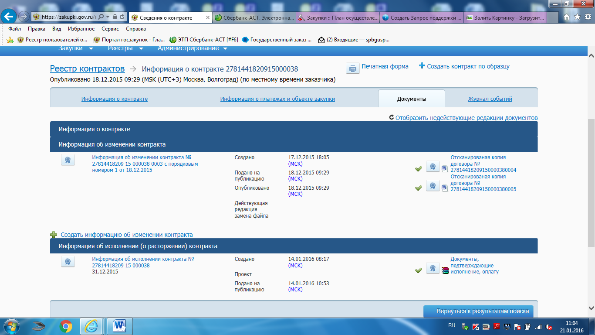The image size is (595, 335).
Task: Click the search magnifier in the address bar
Action: pos(101,17)
